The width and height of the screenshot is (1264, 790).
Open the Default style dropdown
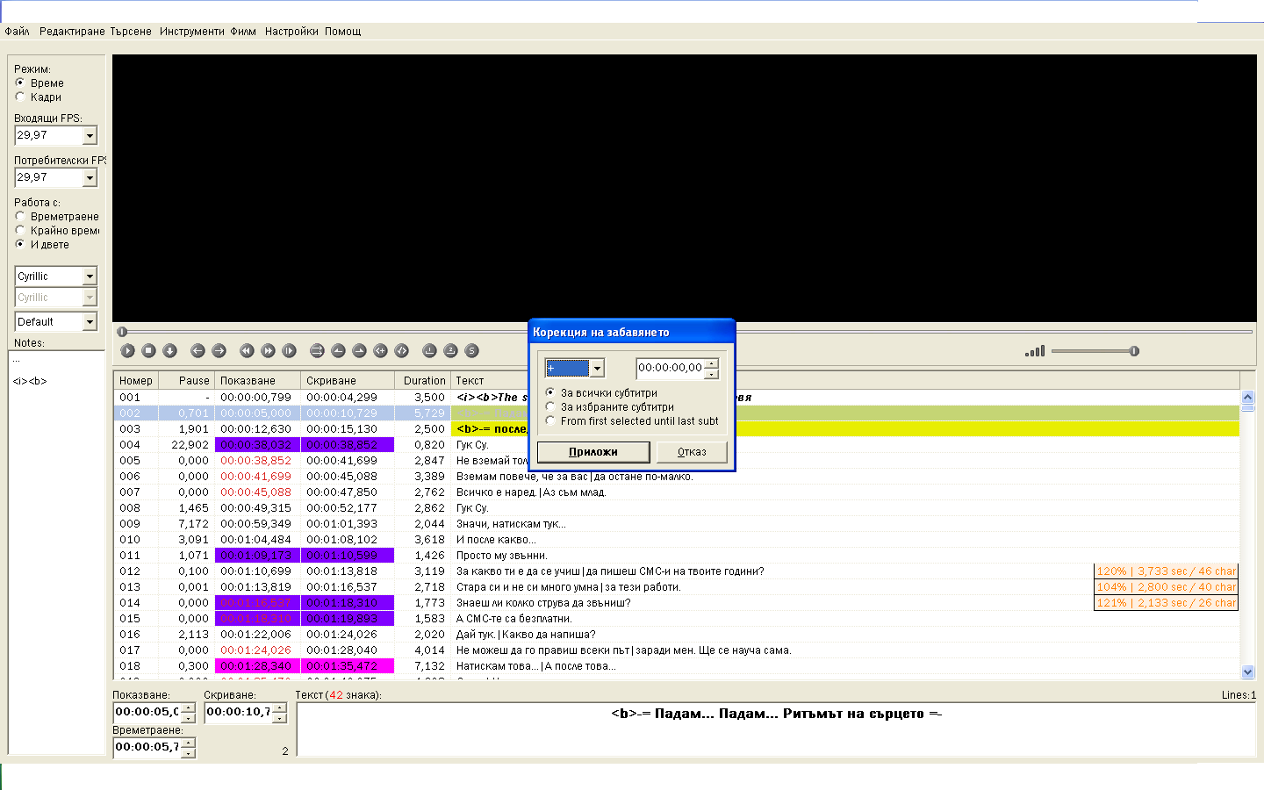(x=90, y=322)
